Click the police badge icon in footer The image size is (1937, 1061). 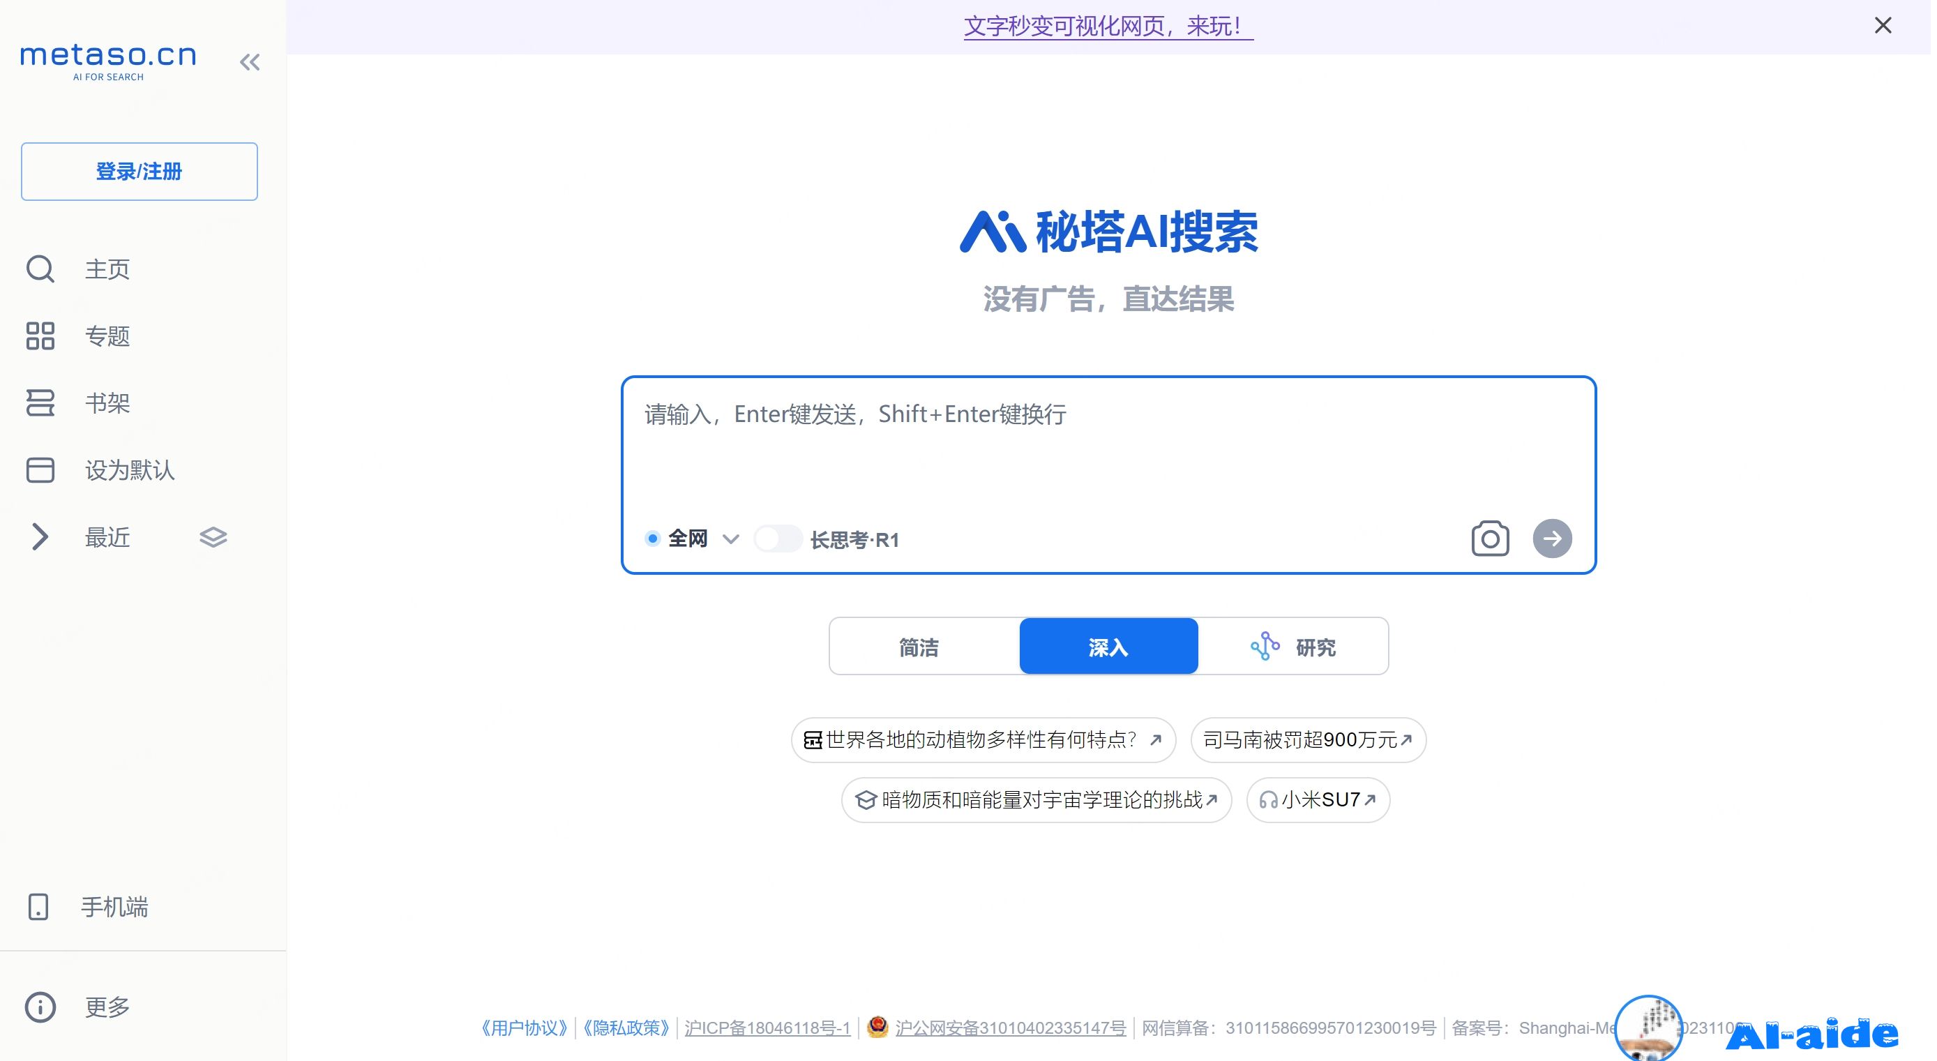tap(877, 1026)
